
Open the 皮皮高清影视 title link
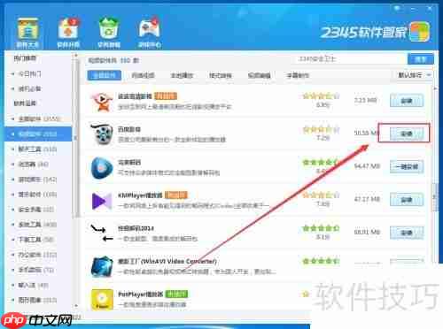[x=135, y=96]
